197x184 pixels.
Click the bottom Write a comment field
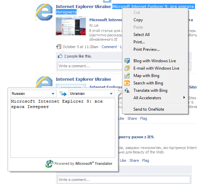124,180
